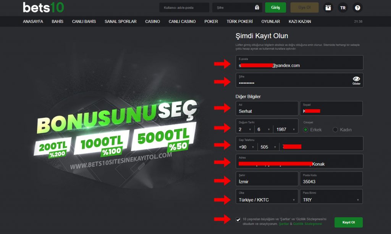Click the Posta Kodu input field

coord(331,179)
